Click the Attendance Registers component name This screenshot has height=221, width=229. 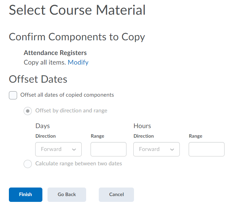(x=55, y=53)
